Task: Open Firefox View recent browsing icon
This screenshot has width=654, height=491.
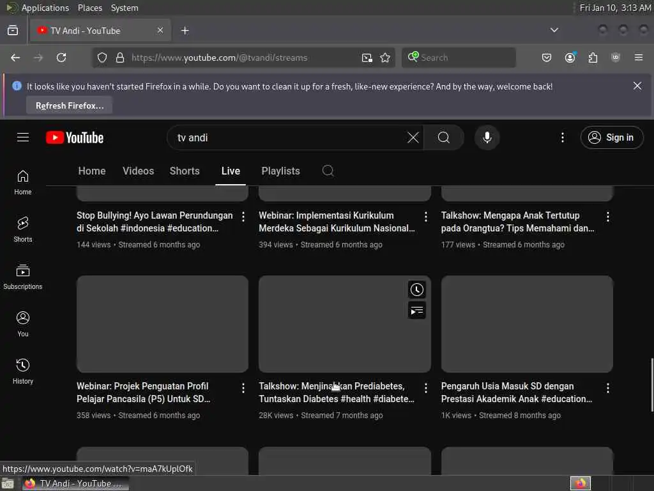Action: [13, 31]
